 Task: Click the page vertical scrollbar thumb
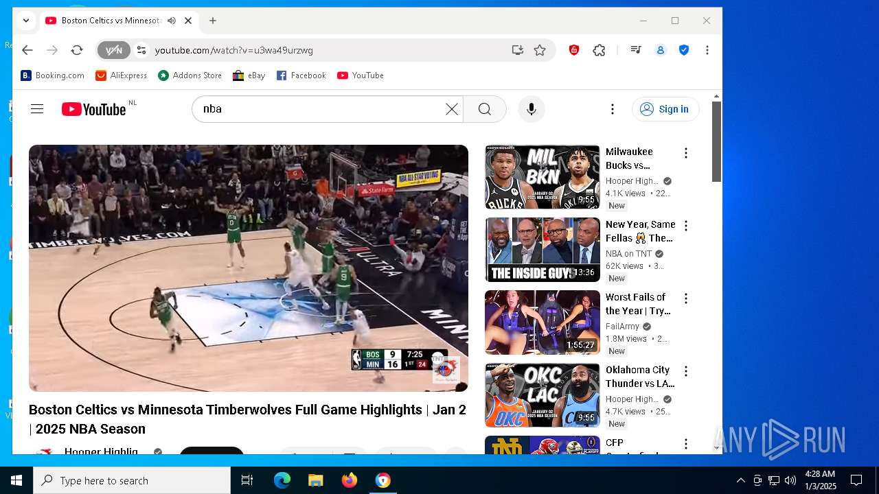pyautogui.click(x=716, y=142)
